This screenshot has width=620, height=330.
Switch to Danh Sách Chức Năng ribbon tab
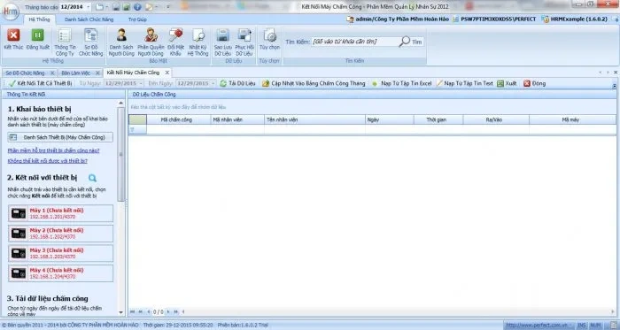tap(89, 19)
